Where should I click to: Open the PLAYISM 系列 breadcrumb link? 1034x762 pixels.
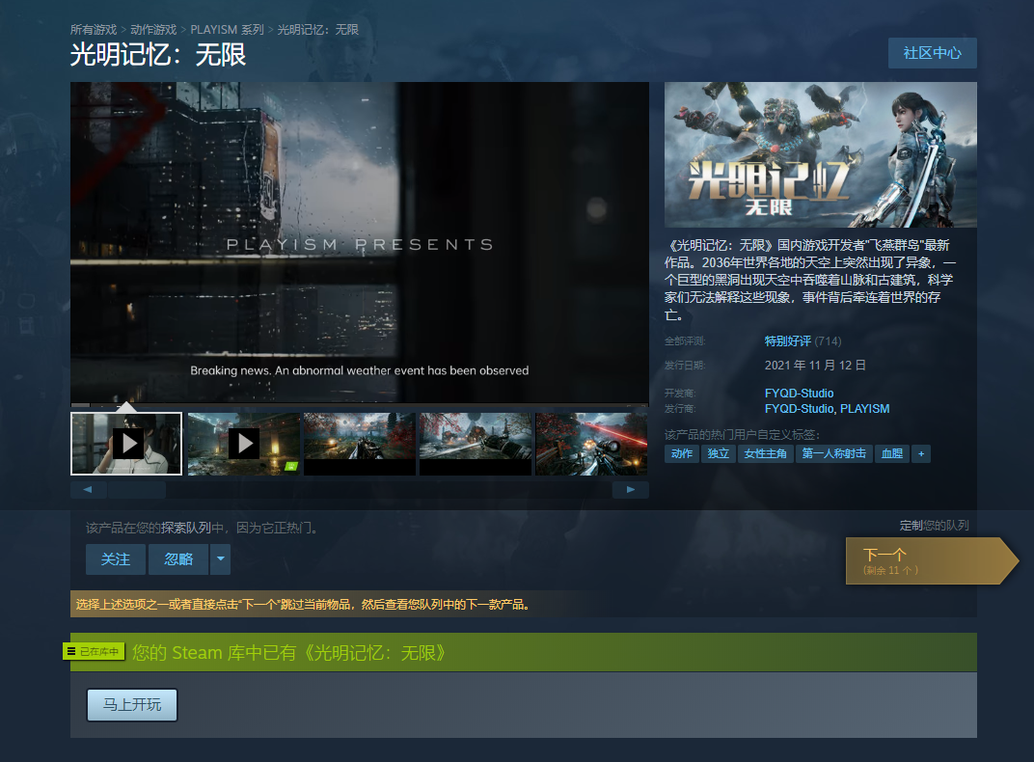click(227, 30)
